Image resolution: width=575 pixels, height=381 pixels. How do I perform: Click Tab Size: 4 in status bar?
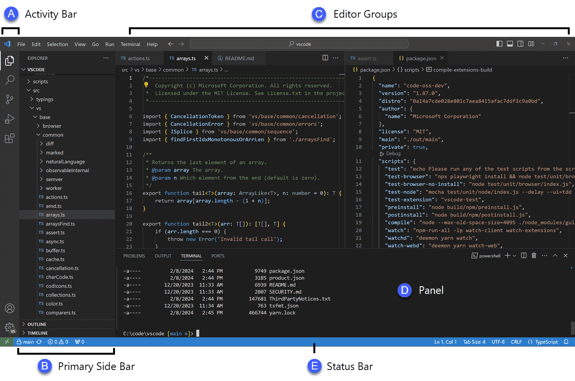(474, 342)
